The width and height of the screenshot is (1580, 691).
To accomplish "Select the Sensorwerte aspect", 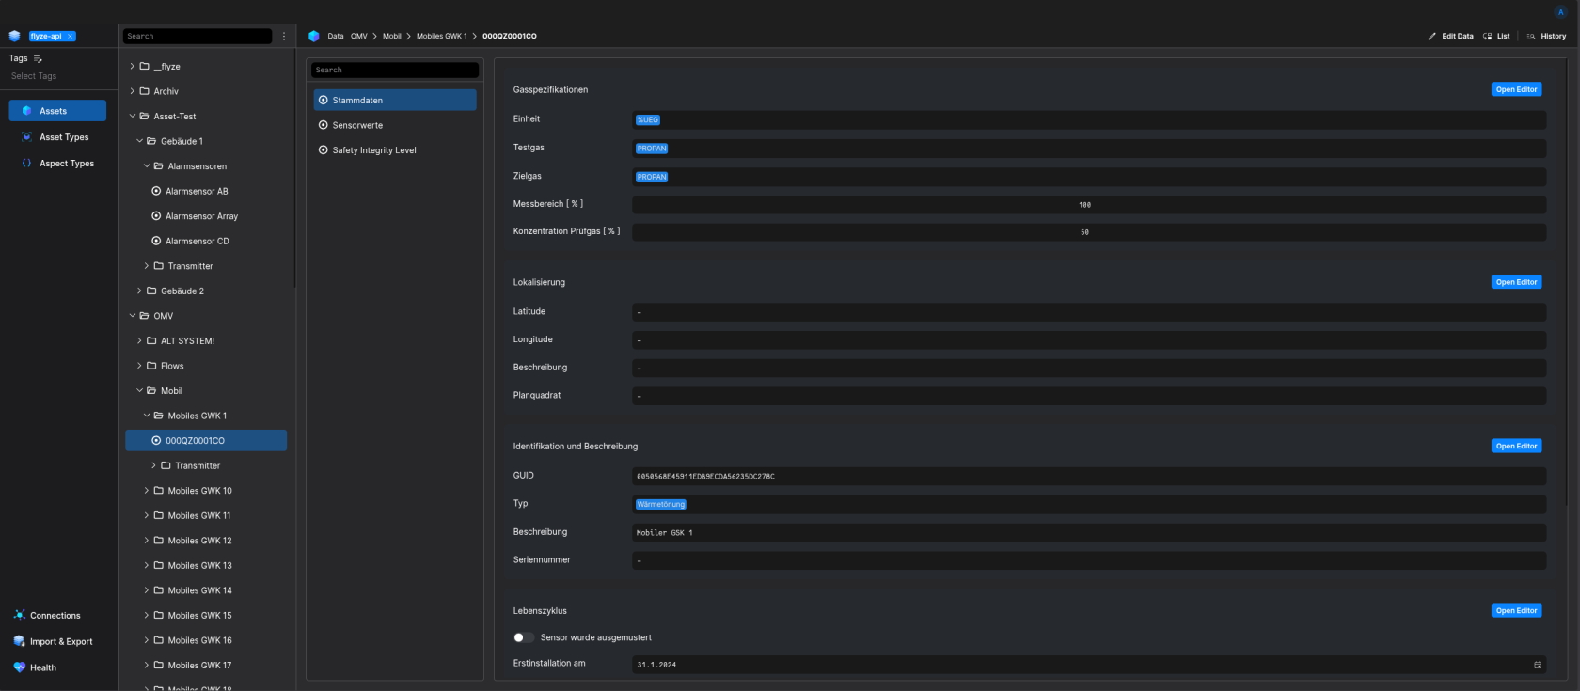I will [x=357, y=125].
